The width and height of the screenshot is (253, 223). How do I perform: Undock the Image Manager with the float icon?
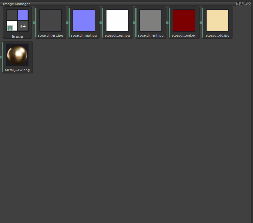[x=245, y=4]
